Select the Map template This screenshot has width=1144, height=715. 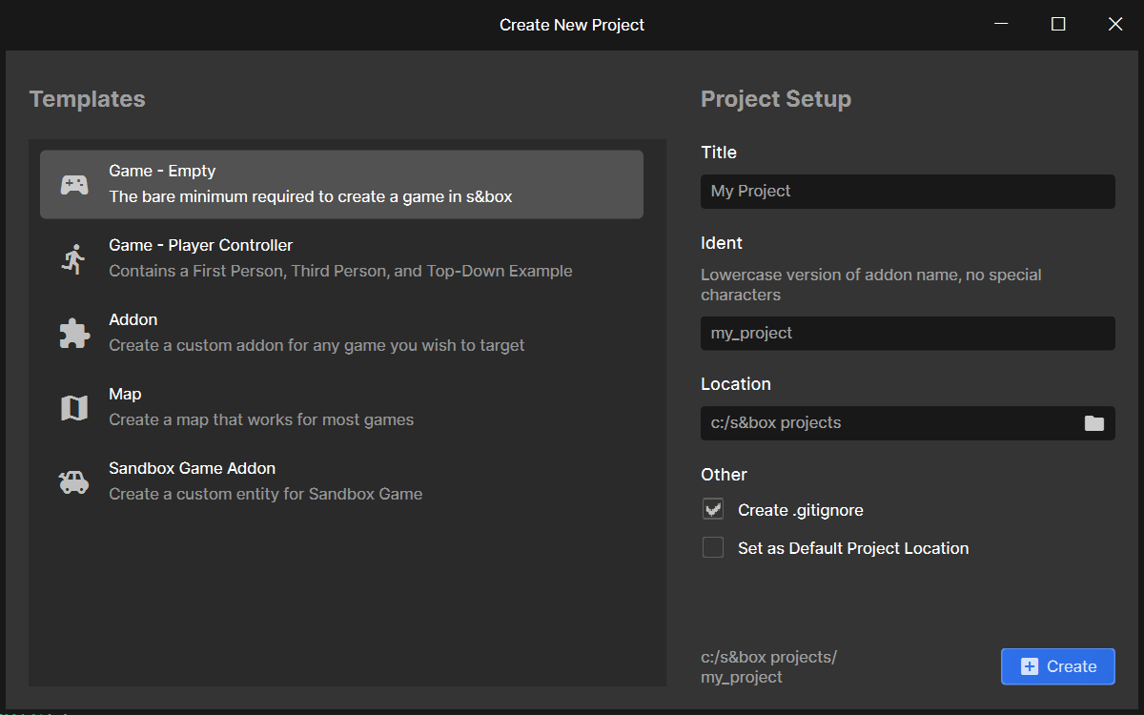tap(341, 407)
